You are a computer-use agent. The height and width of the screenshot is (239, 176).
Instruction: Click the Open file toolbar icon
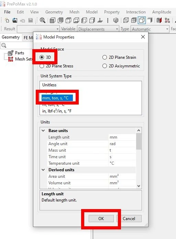pyautogui.click(x=15, y=20)
